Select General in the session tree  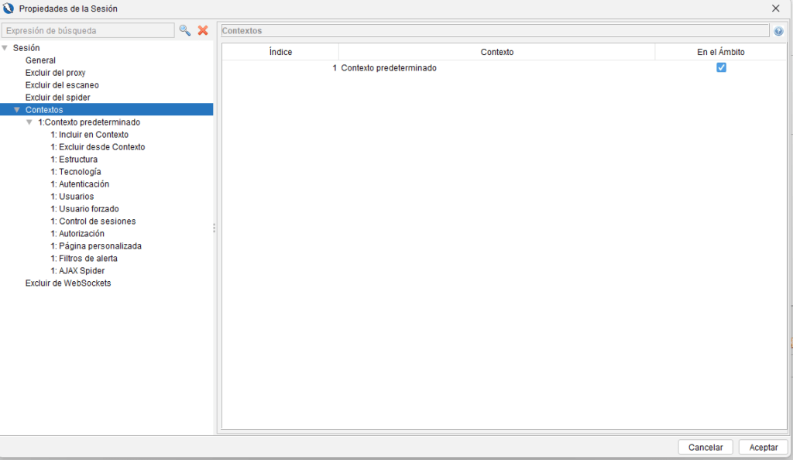pyautogui.click(x=40, y=60)
